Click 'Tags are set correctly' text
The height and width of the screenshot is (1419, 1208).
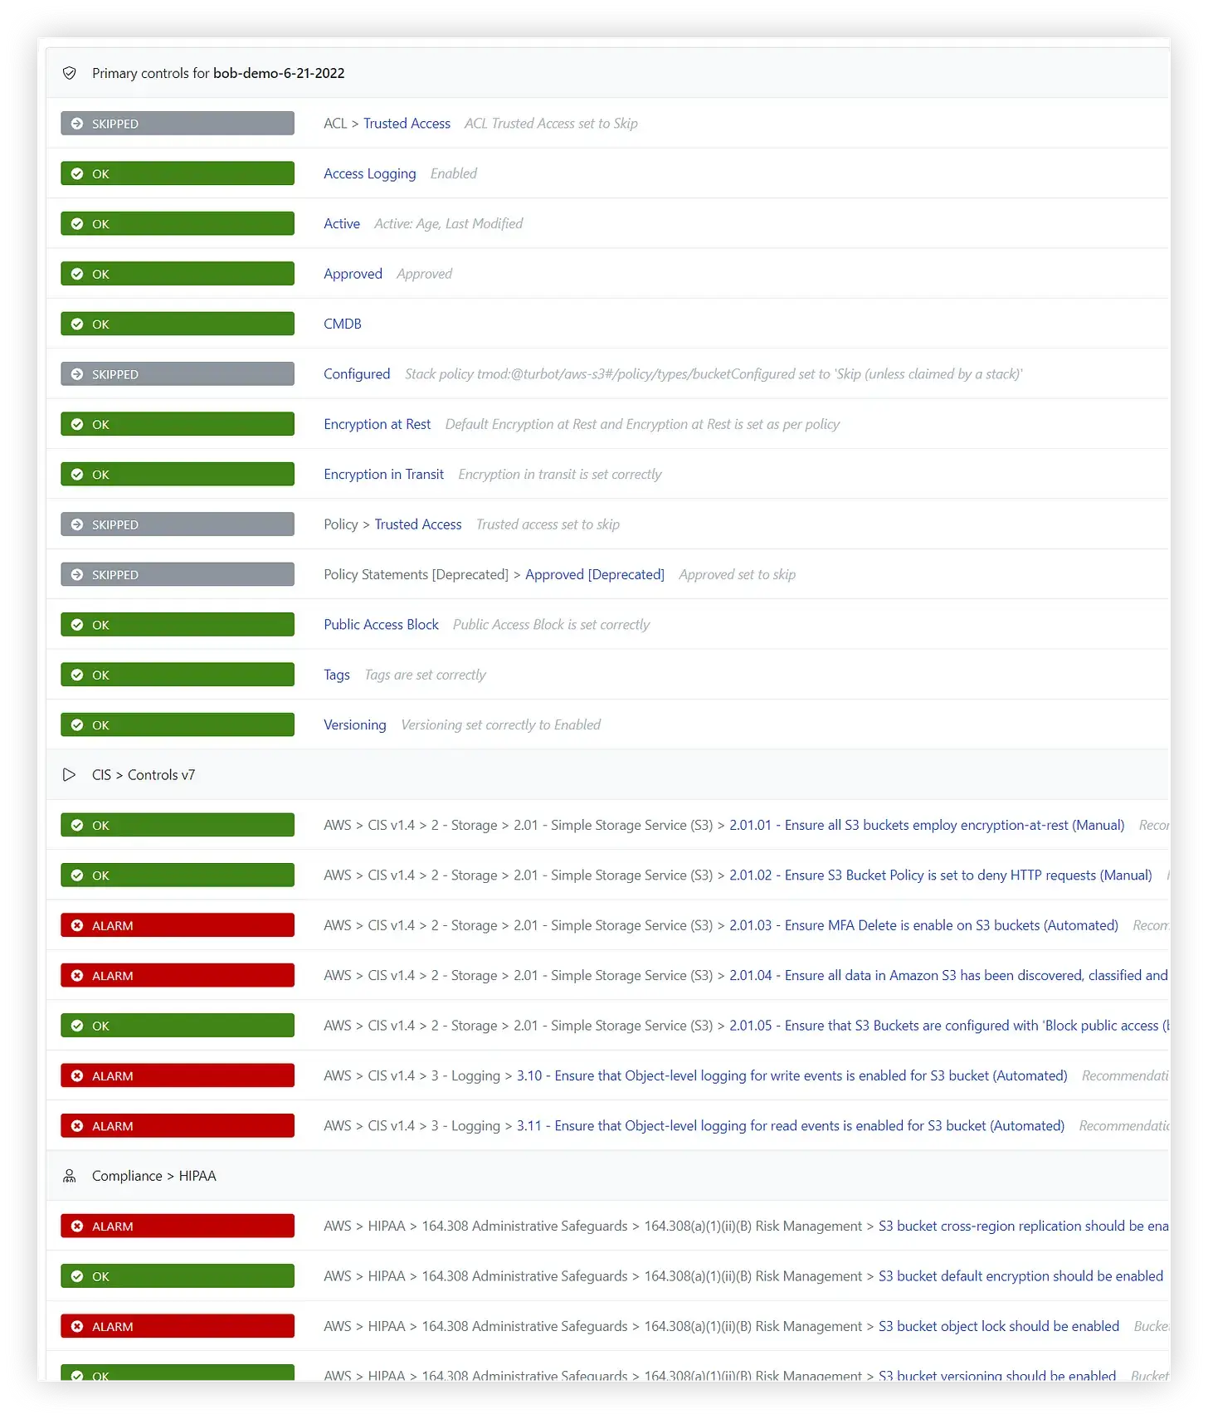click(426, 675)
